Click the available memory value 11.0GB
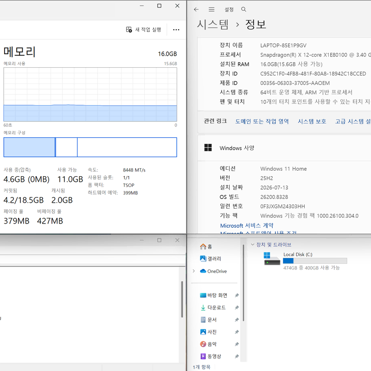 tap(70, 179)
